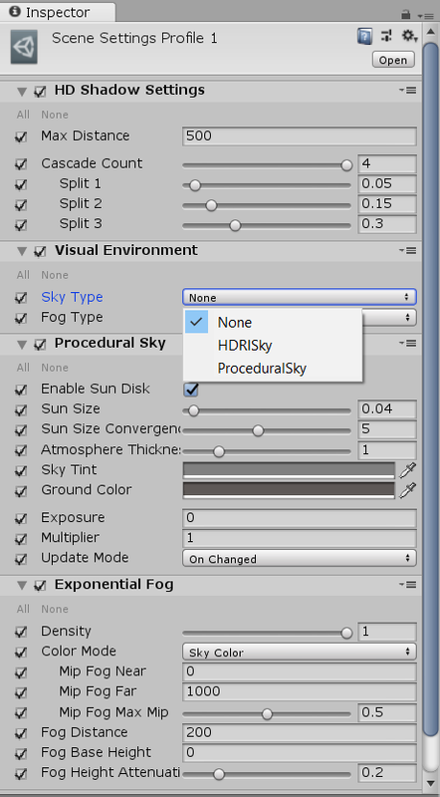Click the Mip Fog Max Mip slider

coord(267,714)
